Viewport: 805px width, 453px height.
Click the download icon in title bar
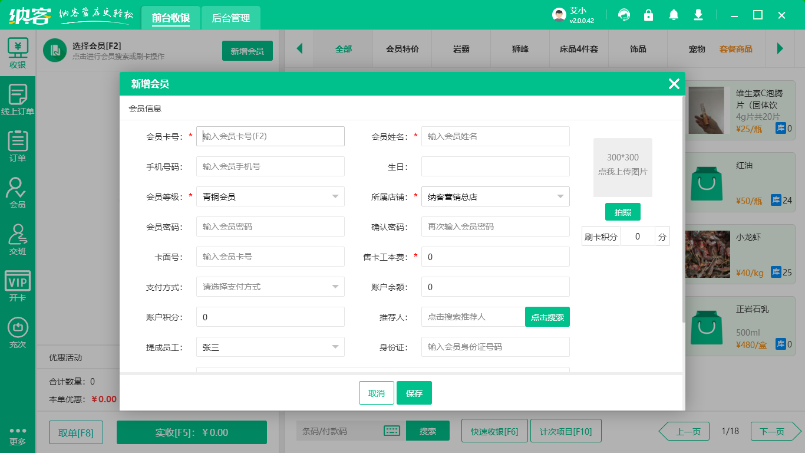(698, 15)
